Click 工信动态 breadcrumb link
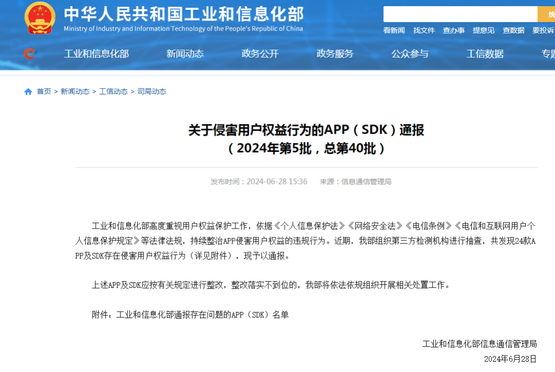555x372 pixels. (114, 91)
